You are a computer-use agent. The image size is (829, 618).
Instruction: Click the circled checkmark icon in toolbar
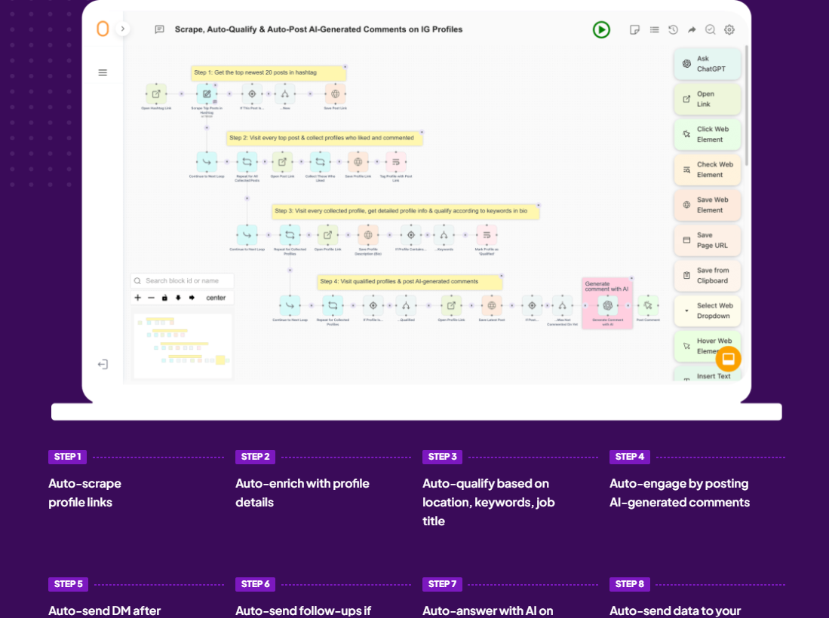coord(710,29)
